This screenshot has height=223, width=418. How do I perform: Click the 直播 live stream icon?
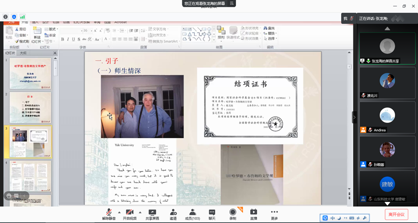click(254, 214)
